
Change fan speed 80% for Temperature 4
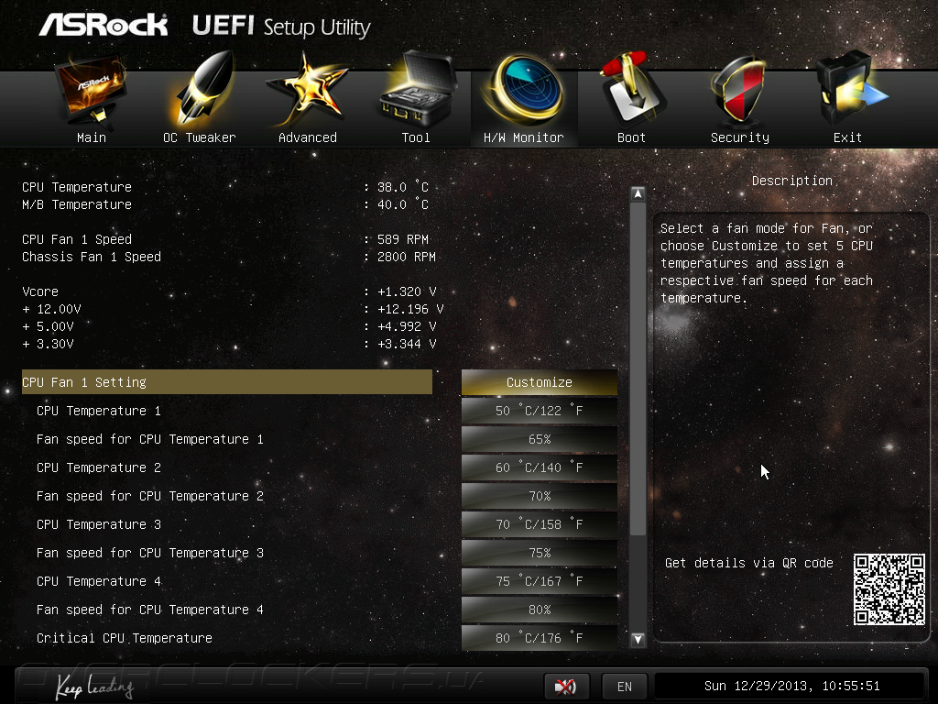point(539,610)
